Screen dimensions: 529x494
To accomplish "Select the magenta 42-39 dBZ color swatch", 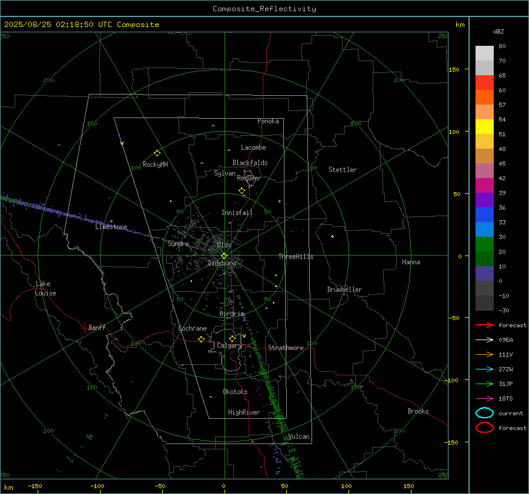I will pos(484,185).
